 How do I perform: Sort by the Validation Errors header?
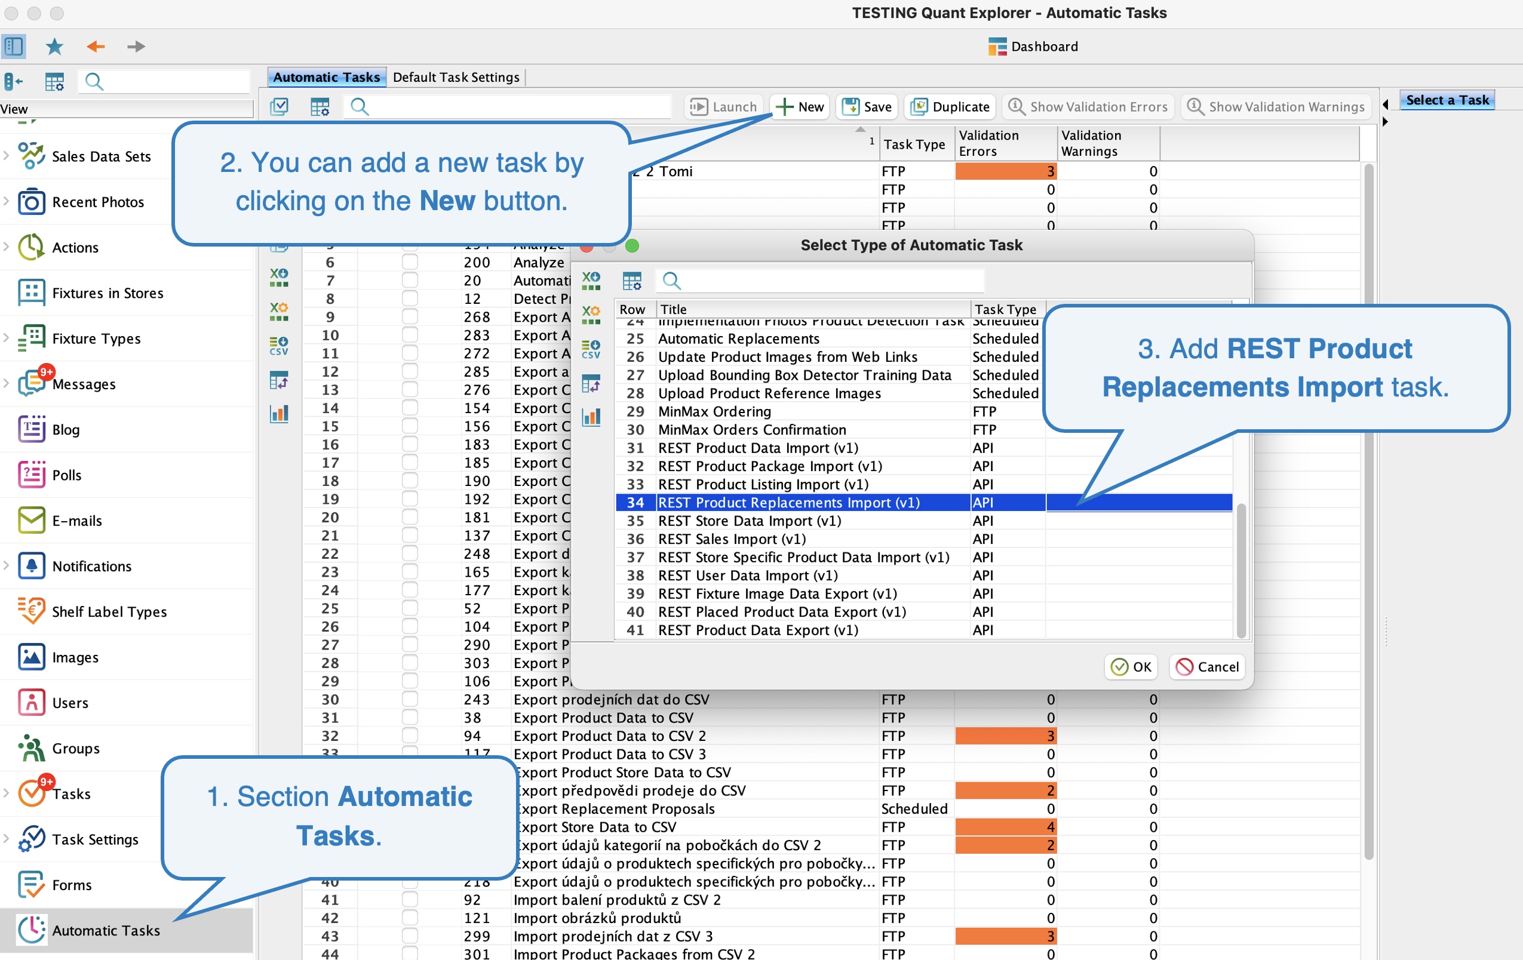point(1005,143)
